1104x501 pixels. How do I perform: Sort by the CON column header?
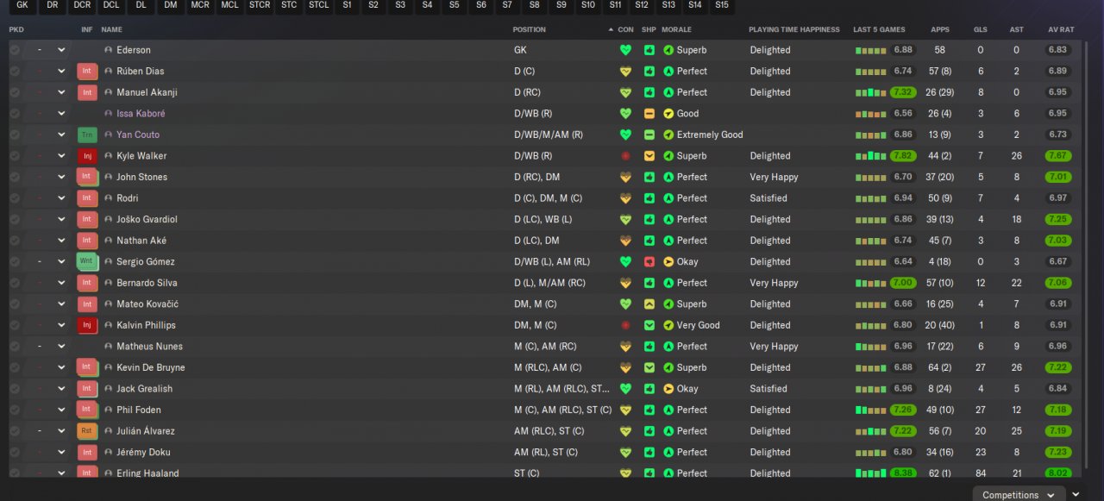[626, 29]
